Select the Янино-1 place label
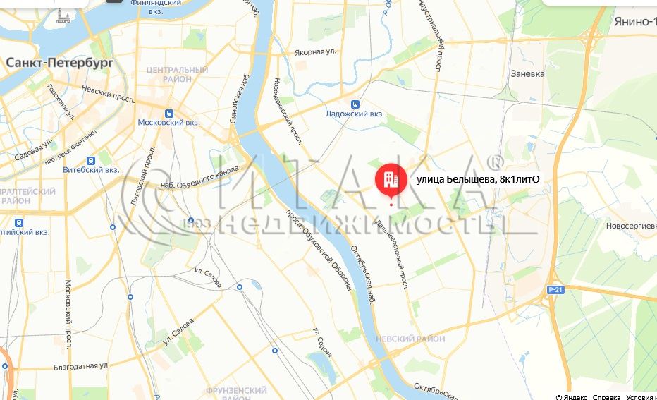 tap(635, 22)
